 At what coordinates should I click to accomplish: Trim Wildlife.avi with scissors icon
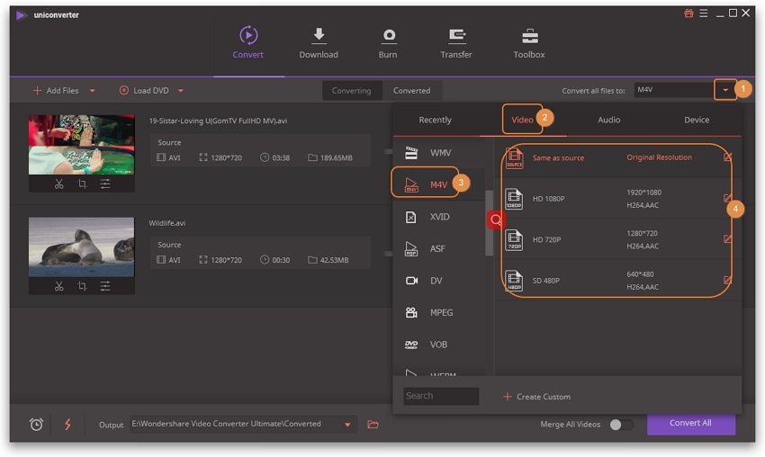tap(59, 286)
